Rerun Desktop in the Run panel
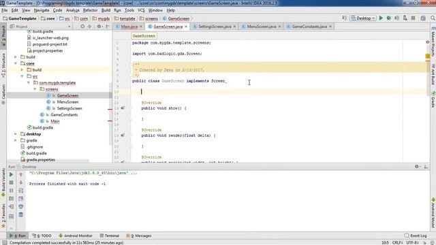 11,174
